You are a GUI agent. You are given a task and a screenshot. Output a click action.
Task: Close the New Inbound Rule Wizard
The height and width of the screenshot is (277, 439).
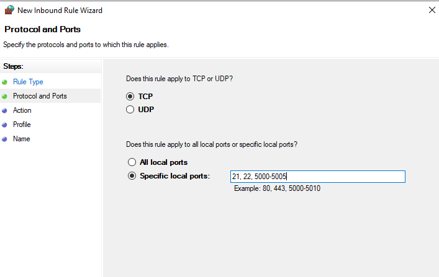[432, 10]
